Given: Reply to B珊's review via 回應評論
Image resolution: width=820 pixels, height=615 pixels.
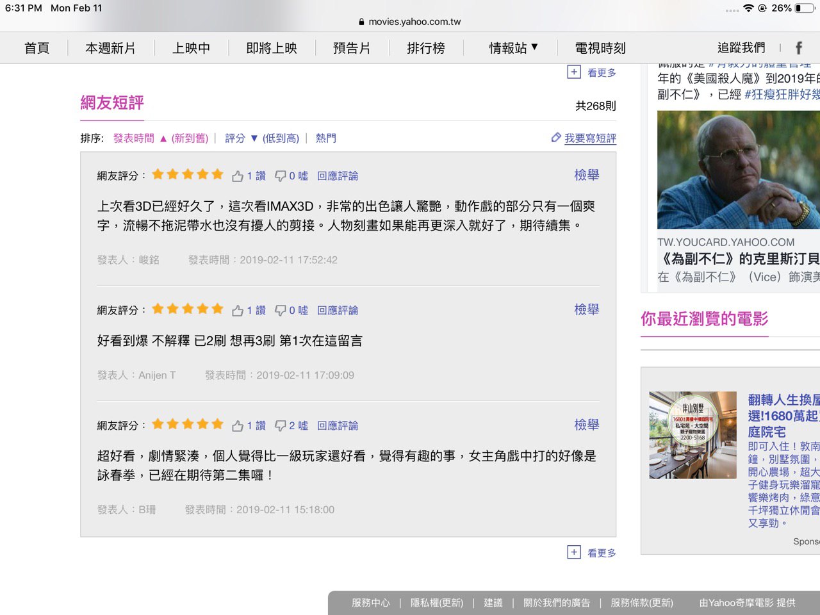Looking at the screenshot, I should click(x=338, y=425).
